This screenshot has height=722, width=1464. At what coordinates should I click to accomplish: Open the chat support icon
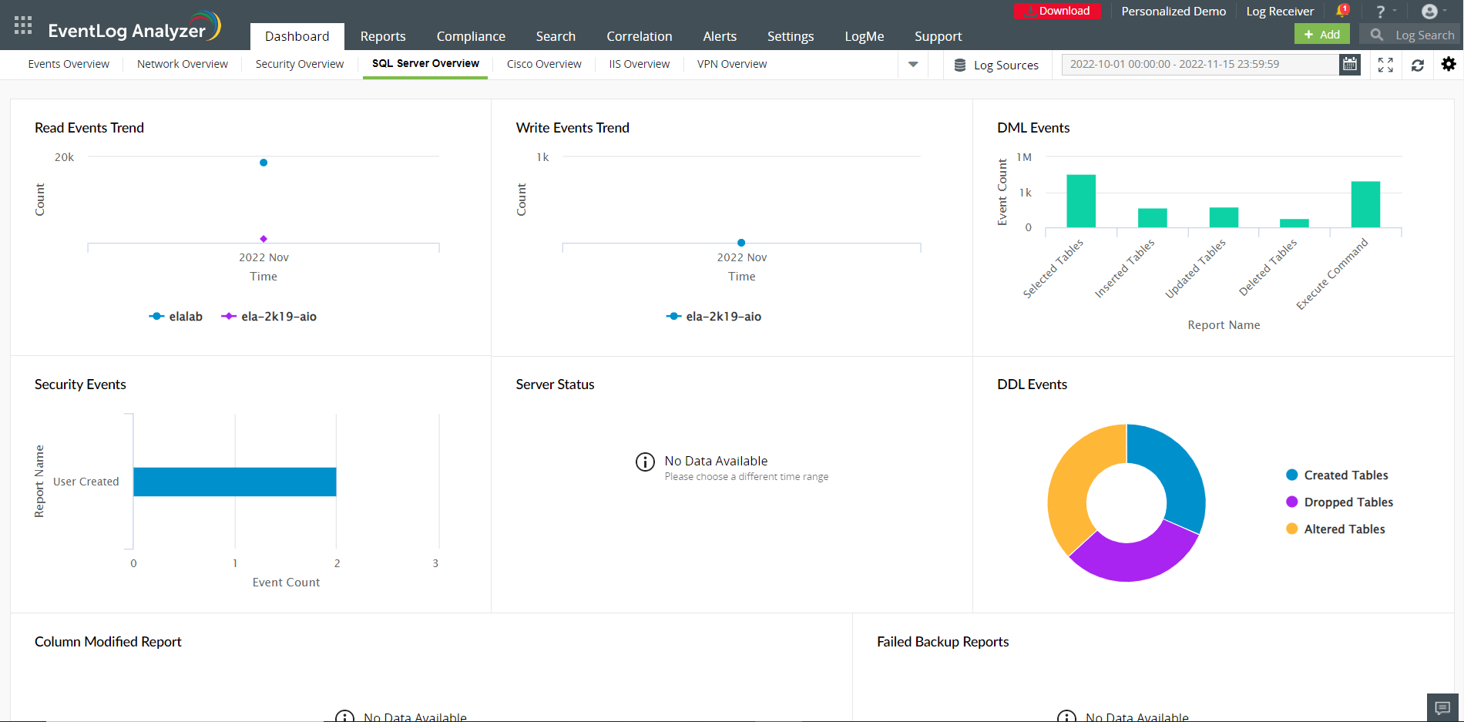click(x=1443, y=707)
